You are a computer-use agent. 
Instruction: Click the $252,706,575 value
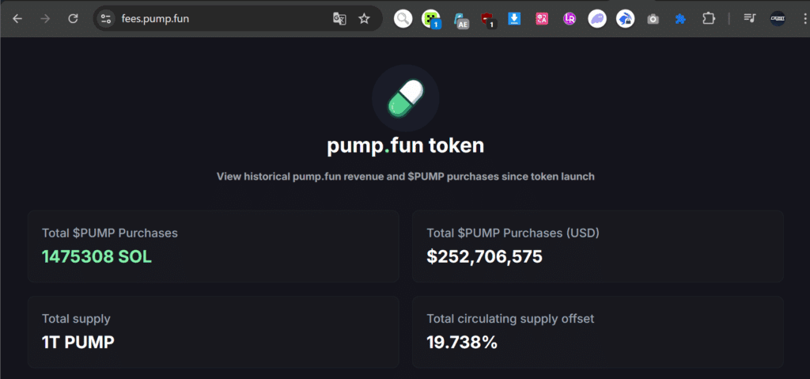(x=485, y=256)
